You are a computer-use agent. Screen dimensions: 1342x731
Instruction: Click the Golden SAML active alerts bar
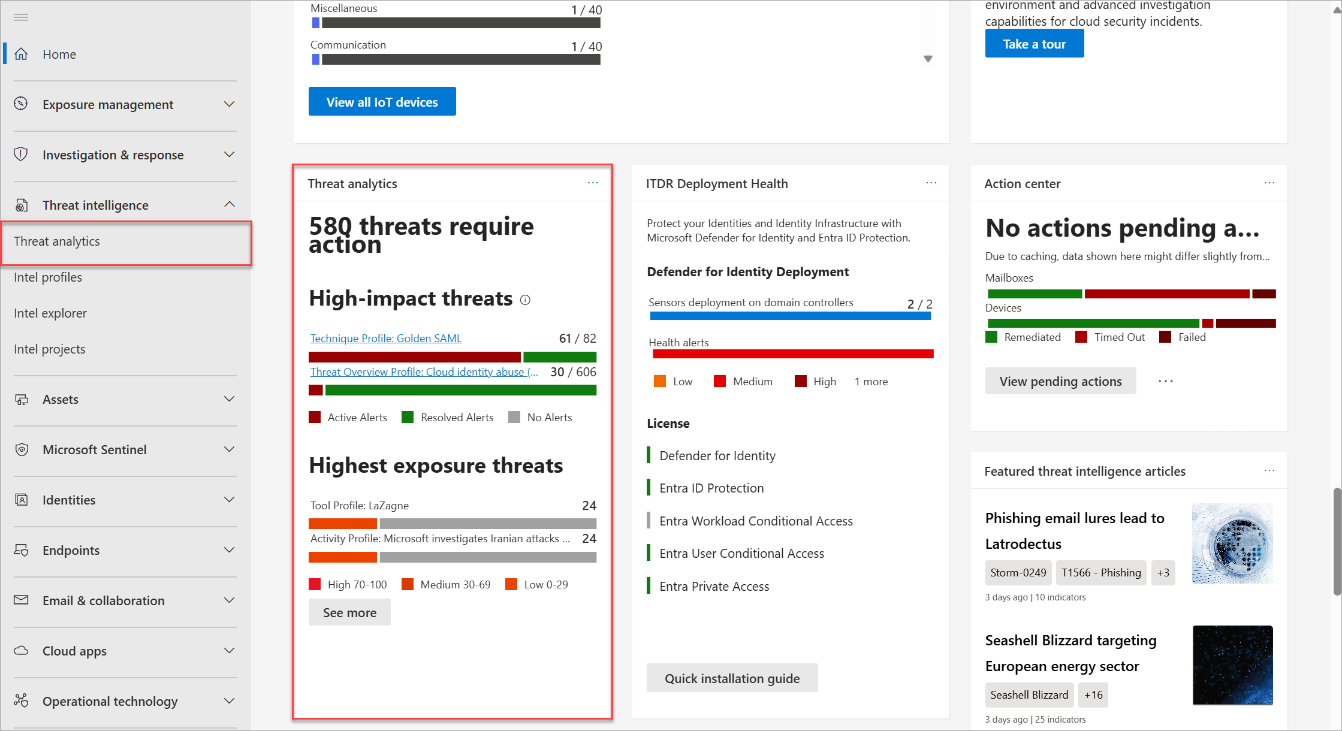point(414,357)
